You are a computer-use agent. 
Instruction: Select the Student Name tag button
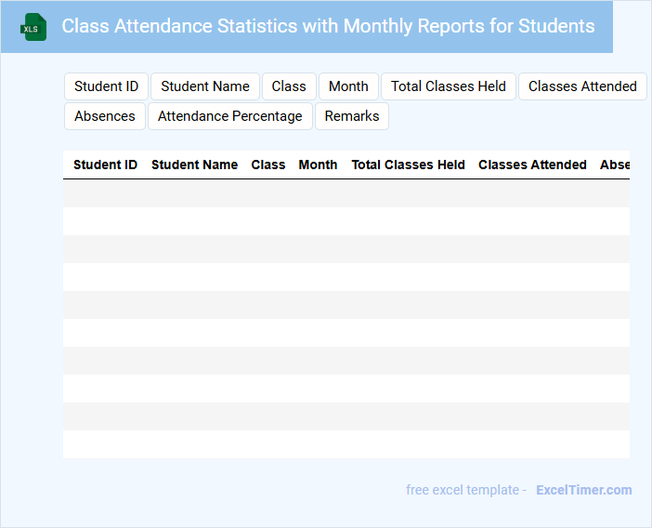point(205,86)
